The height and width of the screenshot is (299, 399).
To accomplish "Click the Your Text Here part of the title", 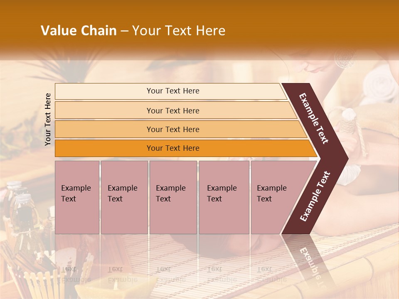I will pyautogui.click(x=179, y=30).
